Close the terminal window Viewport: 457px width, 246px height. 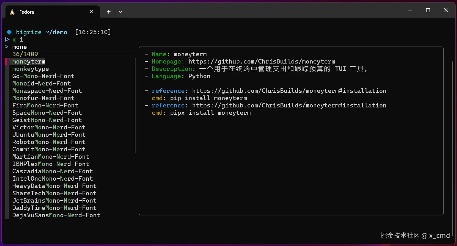[446, 10]
